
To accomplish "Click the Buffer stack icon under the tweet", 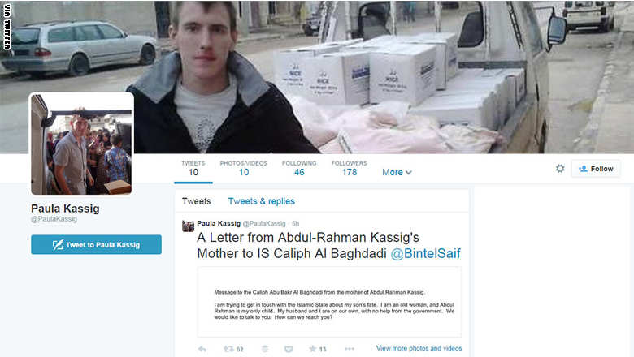I will [x=265, y=349].
